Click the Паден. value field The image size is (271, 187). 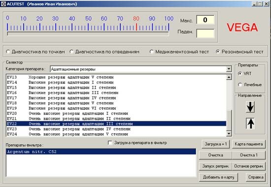pyautogui.click(x=205, y=33)
